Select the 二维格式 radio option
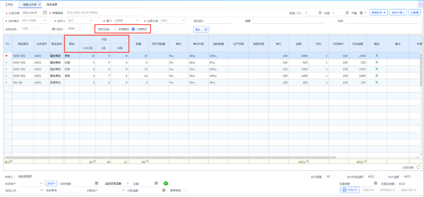 tap(133, 29)
